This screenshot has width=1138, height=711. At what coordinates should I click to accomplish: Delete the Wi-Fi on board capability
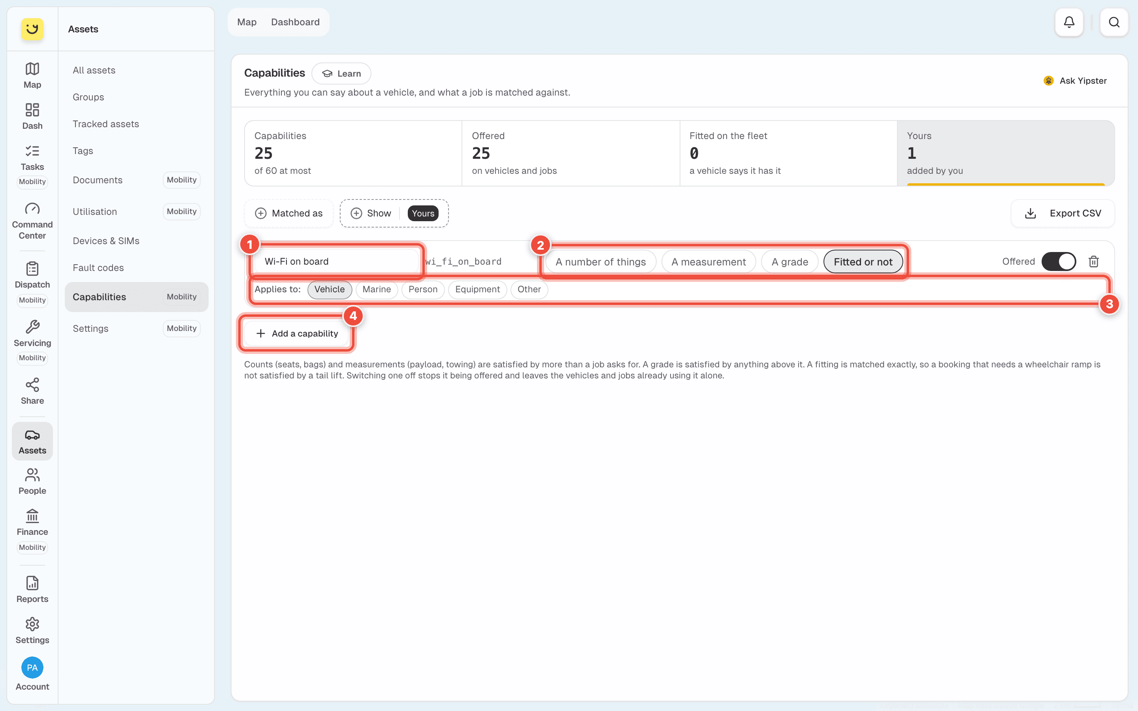click(x=1093, y=261)
